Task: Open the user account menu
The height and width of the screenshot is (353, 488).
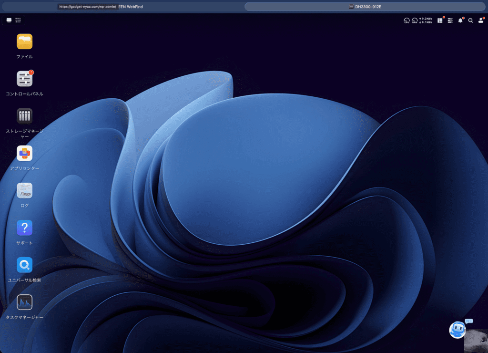Action: pos(480,21)
